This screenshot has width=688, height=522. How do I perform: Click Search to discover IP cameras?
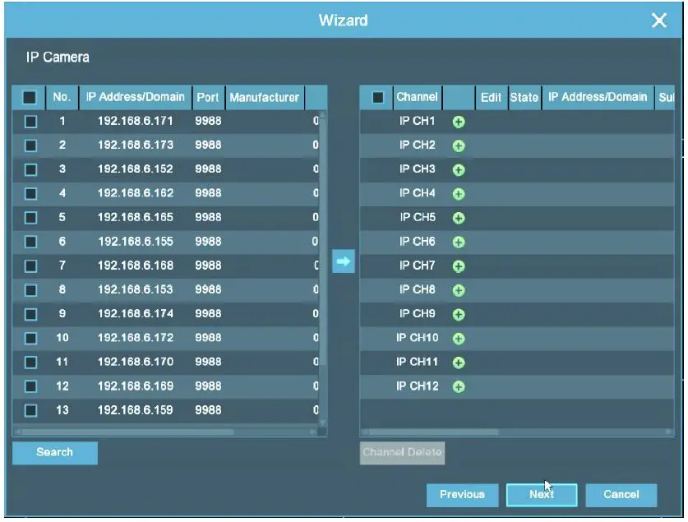click(54, 452)
